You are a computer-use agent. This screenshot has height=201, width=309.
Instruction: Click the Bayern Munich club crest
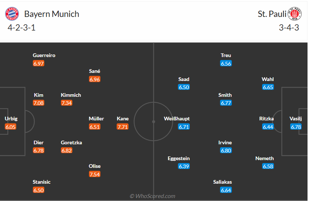point(12,14)
